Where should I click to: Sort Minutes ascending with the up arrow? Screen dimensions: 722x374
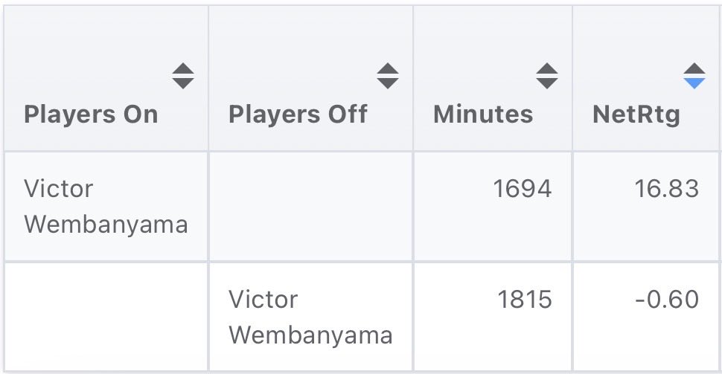tap(547, 68)
